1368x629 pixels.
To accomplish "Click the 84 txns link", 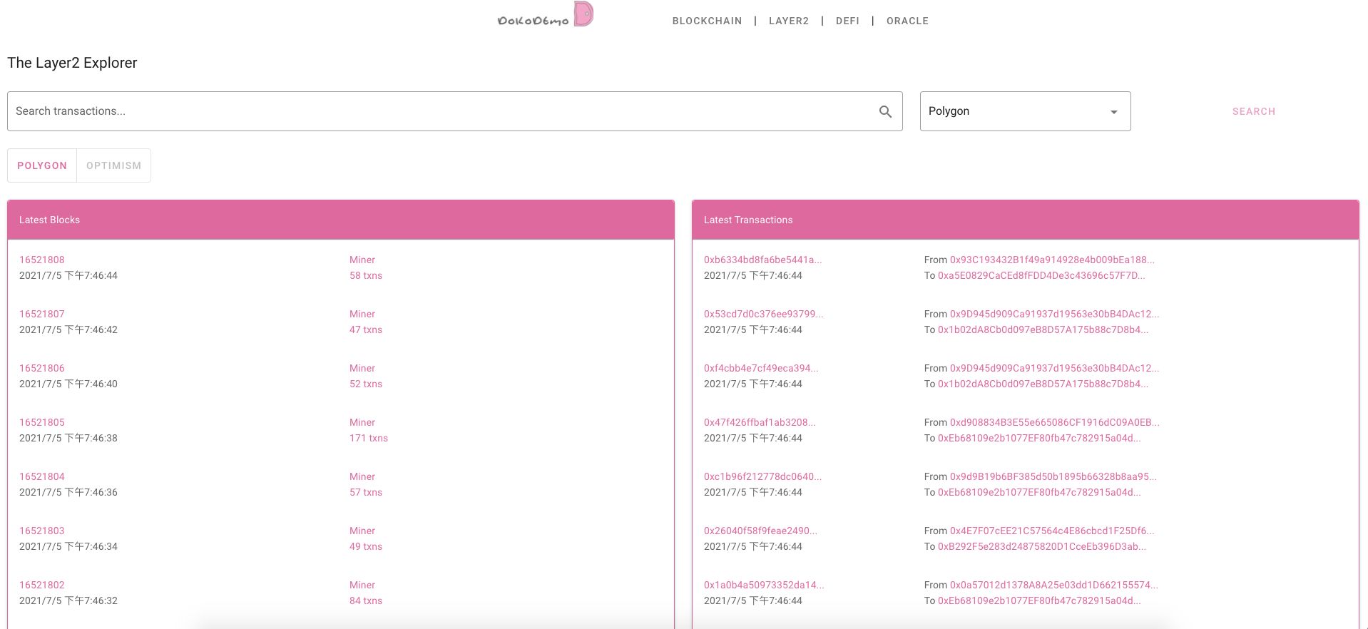I will point(366,600).
